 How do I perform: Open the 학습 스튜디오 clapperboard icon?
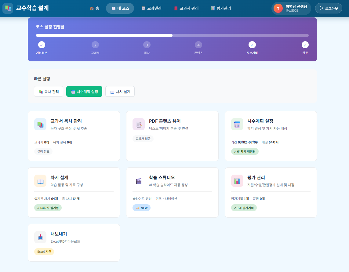[x=139, y=181]
